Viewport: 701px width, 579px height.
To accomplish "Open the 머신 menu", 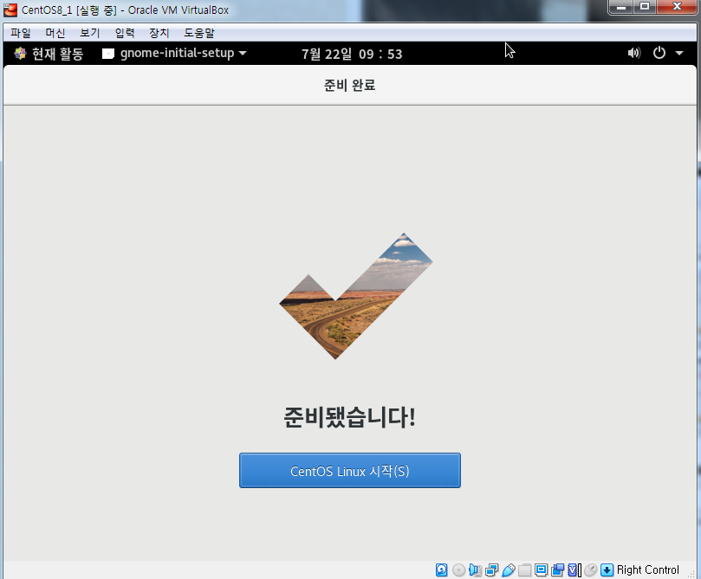I will (x=55, y=33).
